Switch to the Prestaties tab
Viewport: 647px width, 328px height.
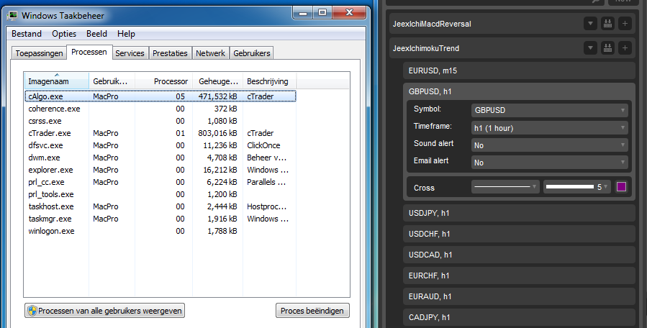[x=170, y=53]
